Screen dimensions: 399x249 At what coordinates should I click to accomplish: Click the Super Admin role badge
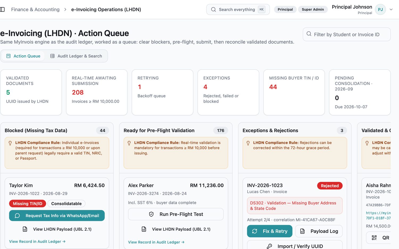click(313, 10)
